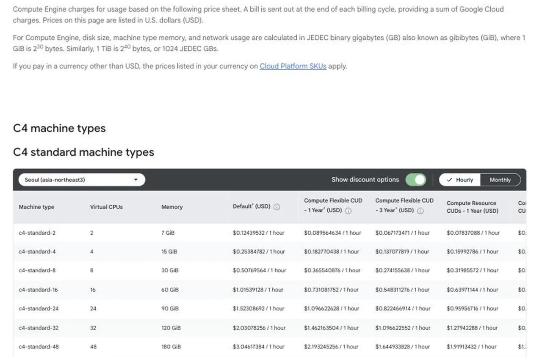Click the $0.25384782 default price for c4-standard-4
This screenshot has width=542, height=357.
[x=259, y=251]
